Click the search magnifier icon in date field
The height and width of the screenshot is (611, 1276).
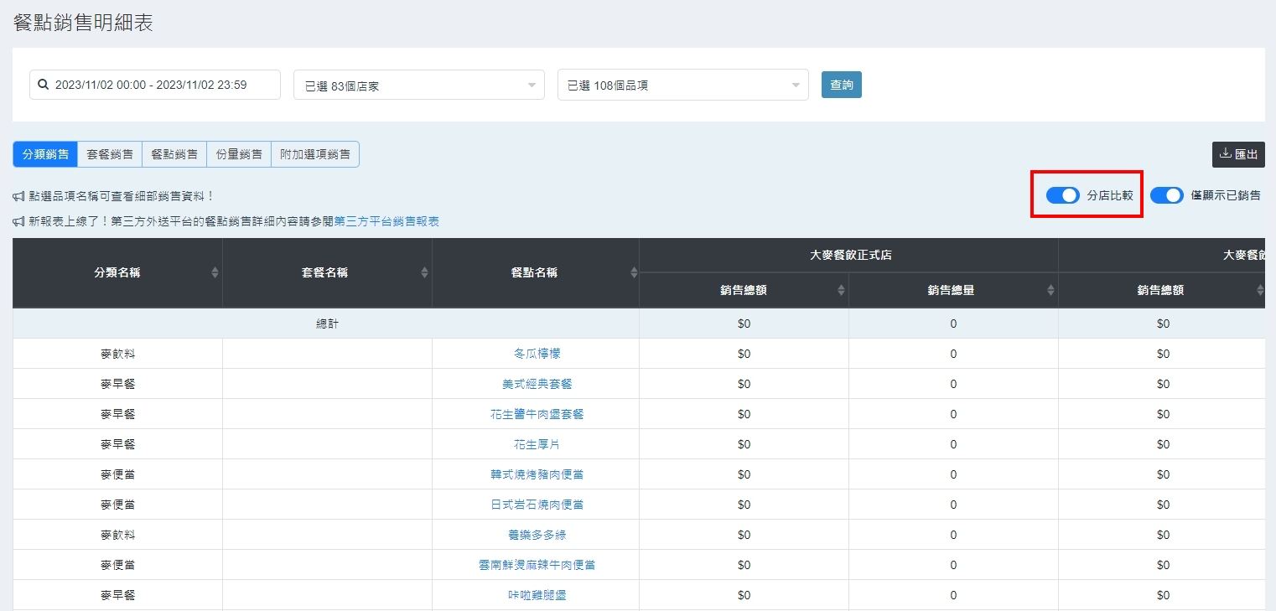tap(44, 85)
